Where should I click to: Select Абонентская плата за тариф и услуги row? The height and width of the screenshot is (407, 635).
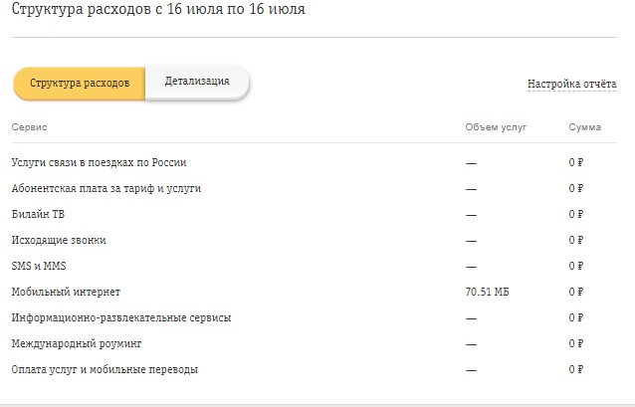315,188
